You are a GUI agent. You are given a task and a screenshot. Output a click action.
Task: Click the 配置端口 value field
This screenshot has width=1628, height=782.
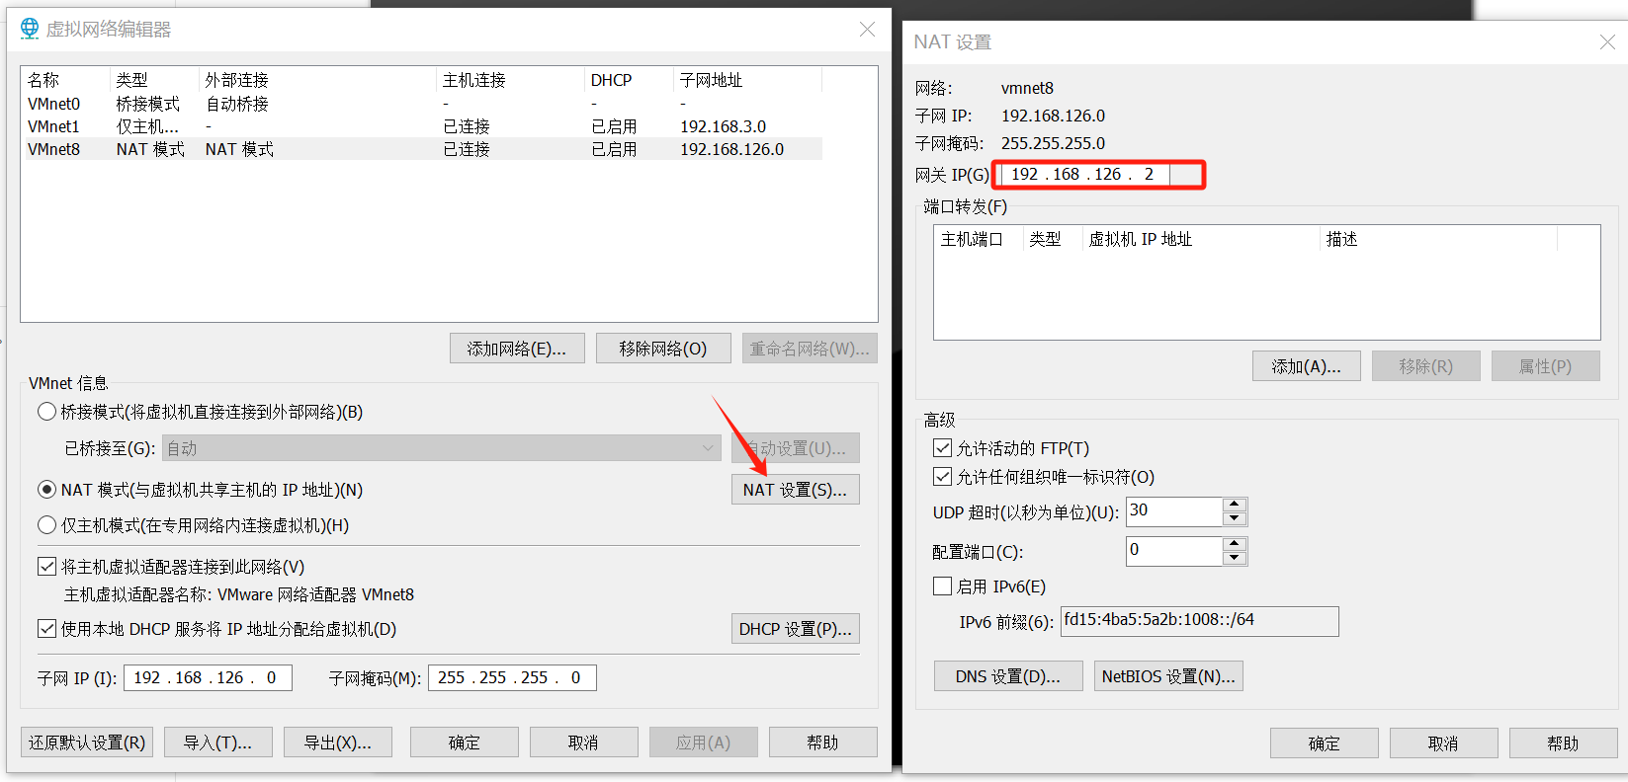coord(1174,551)
